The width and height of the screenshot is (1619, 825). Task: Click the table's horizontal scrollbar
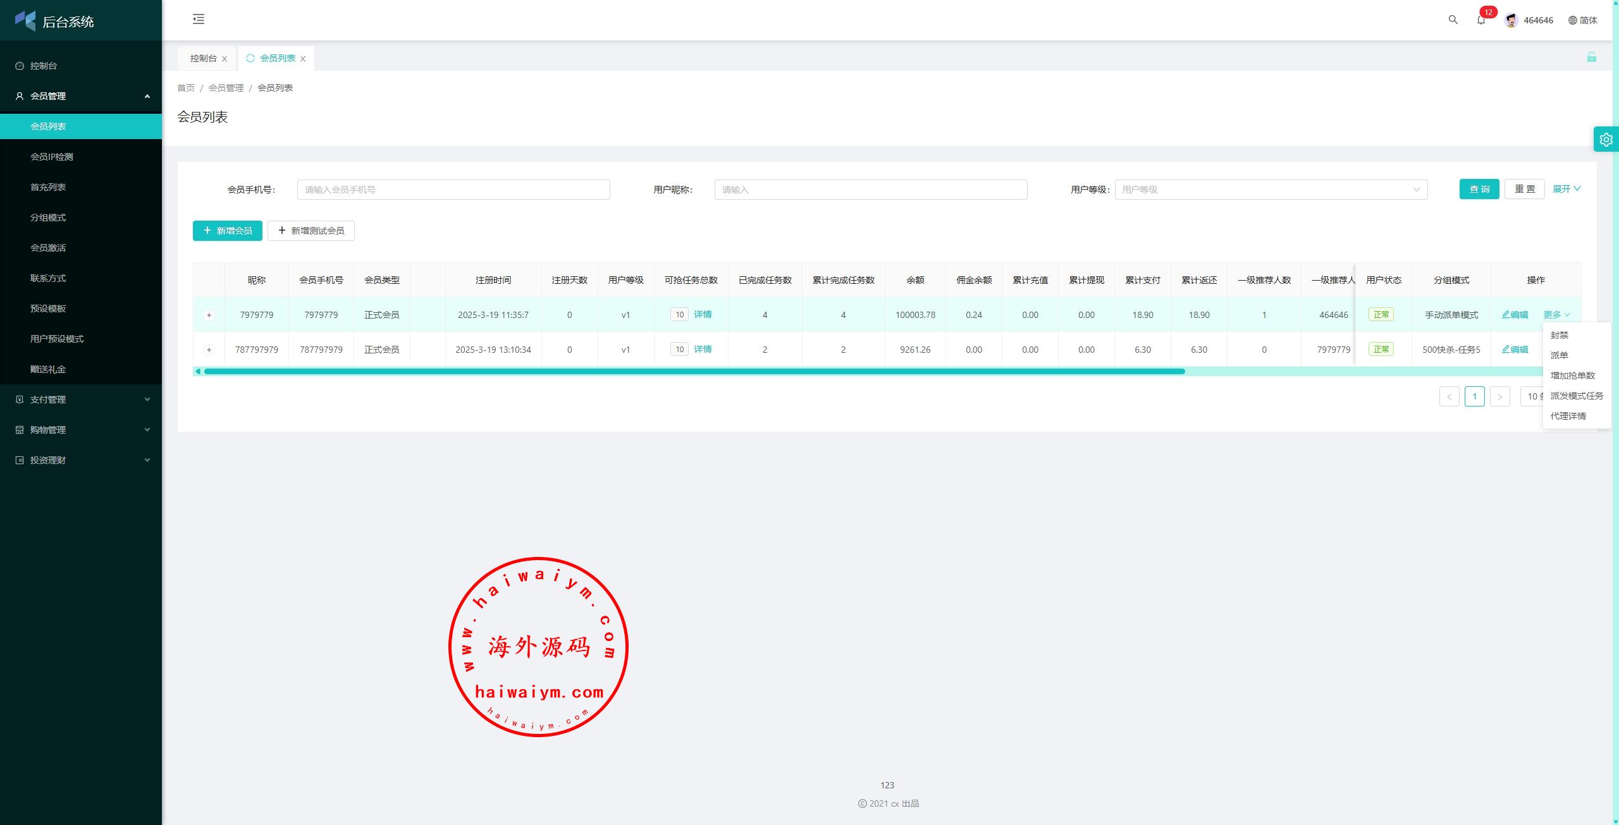[x=694, y=371]
